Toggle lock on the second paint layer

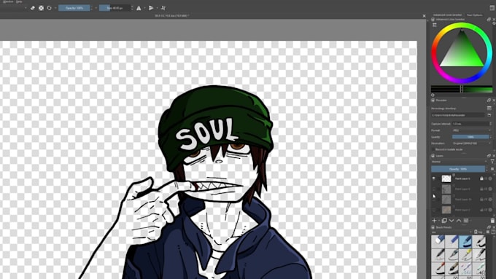(x=481, y=189)
